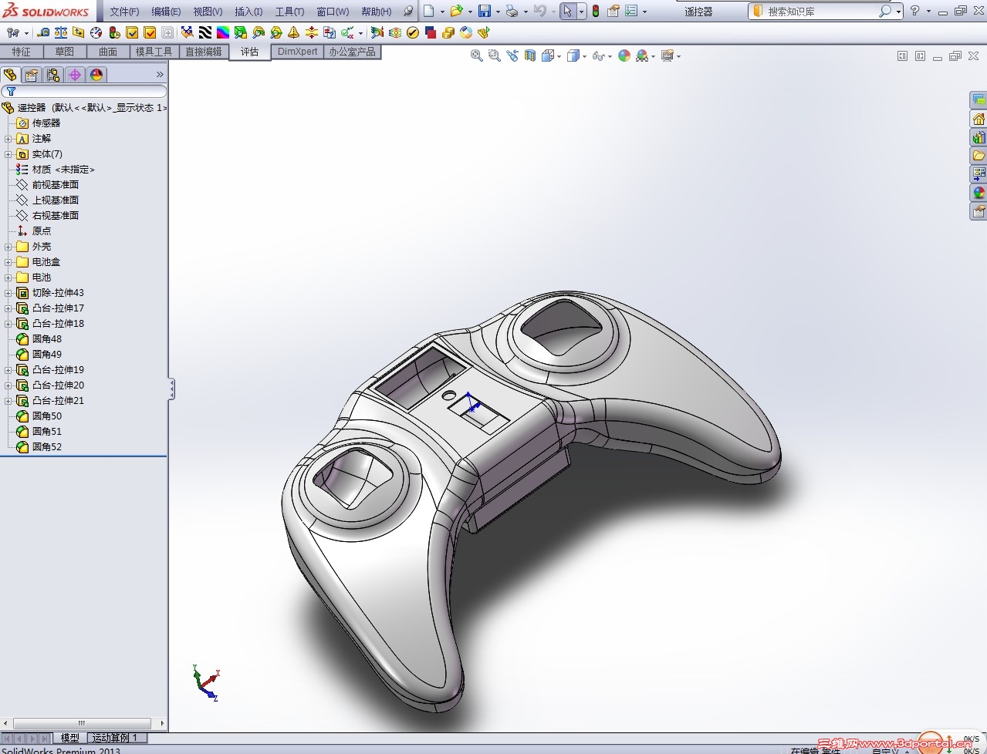Switch to the DimXpert tab

tap(298, 52)
